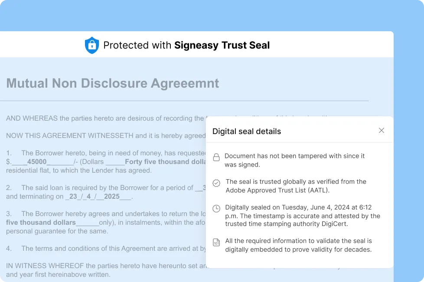Click the embedded validity document icon
This screenshot has height=282, width=424.
pyautogui.click(x=216, y=242)
